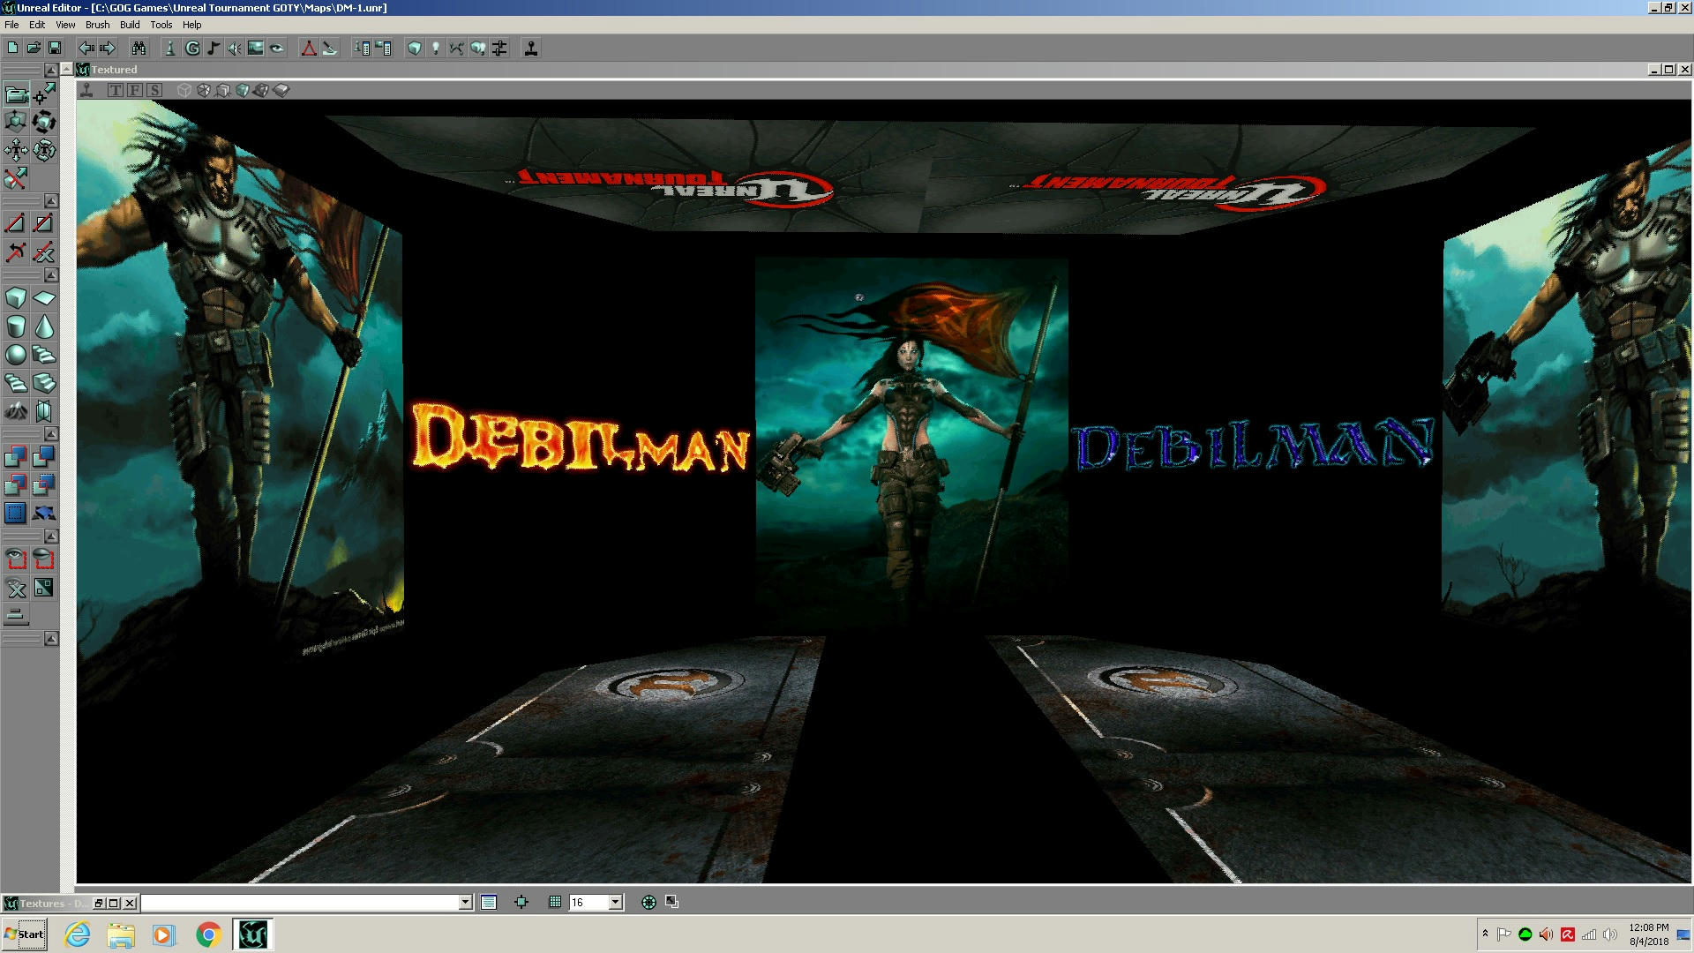Collapse the selection visibility group

pos(51,537)
